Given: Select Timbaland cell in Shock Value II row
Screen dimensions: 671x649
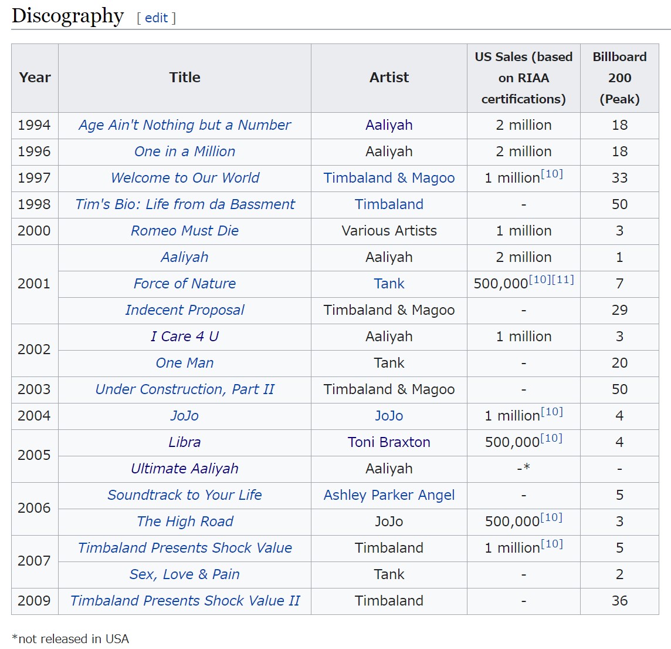Looking at the screenshot, I should 389,601.
